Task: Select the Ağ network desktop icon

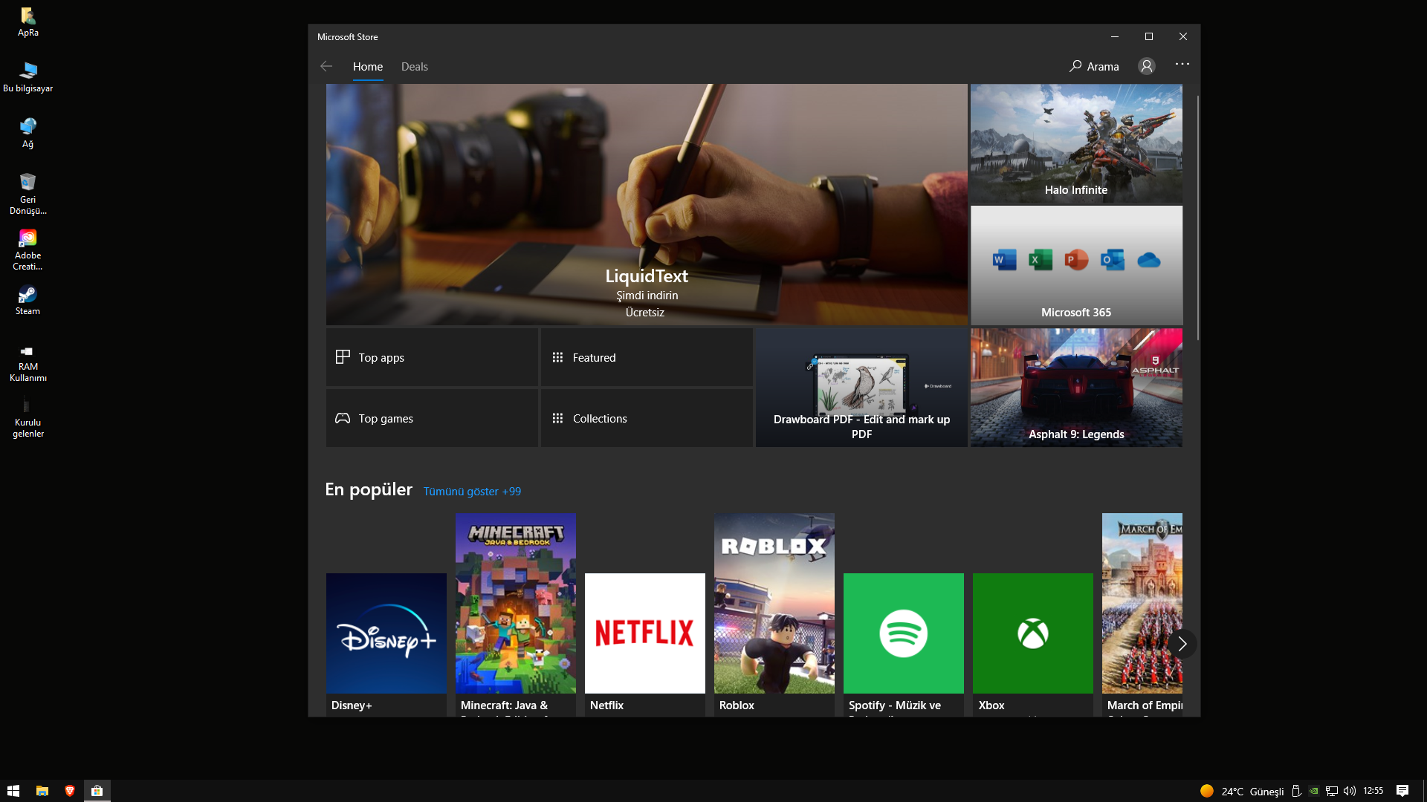Action: [x=28, y=133]
